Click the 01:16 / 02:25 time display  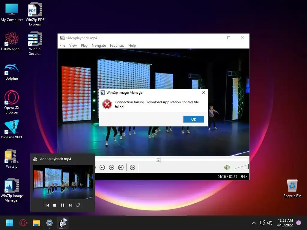[227, 177]
